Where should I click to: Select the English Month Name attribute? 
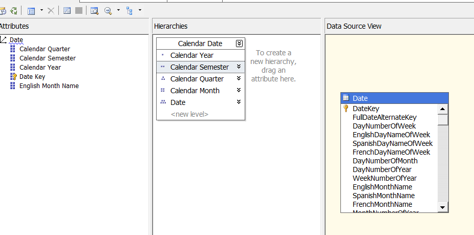coord(49,86)
